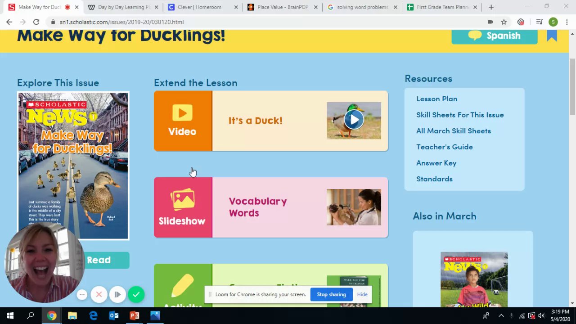
Task: Reload the current page
Action: click(36, 22)
